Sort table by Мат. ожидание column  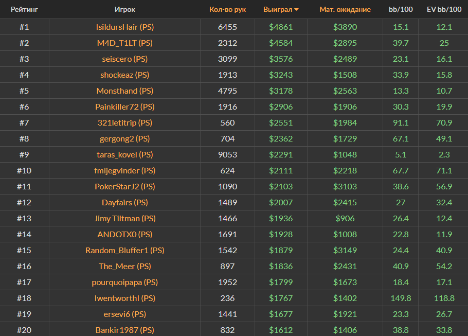pos(345,10)
